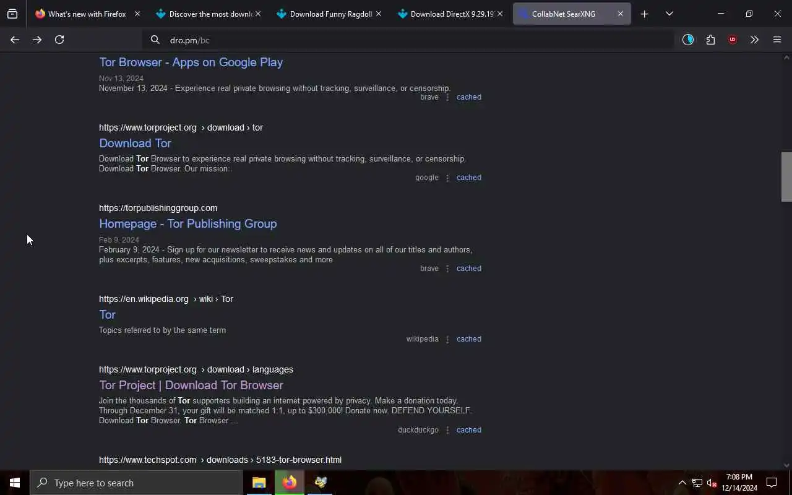Go back to previous page
This screenshot has height=495, width=792.
(15, 40)
